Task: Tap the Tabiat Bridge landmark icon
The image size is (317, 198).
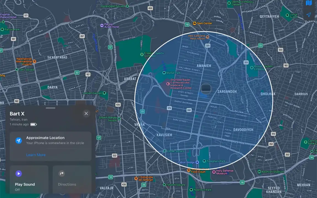Action: (x=197, y=163)
